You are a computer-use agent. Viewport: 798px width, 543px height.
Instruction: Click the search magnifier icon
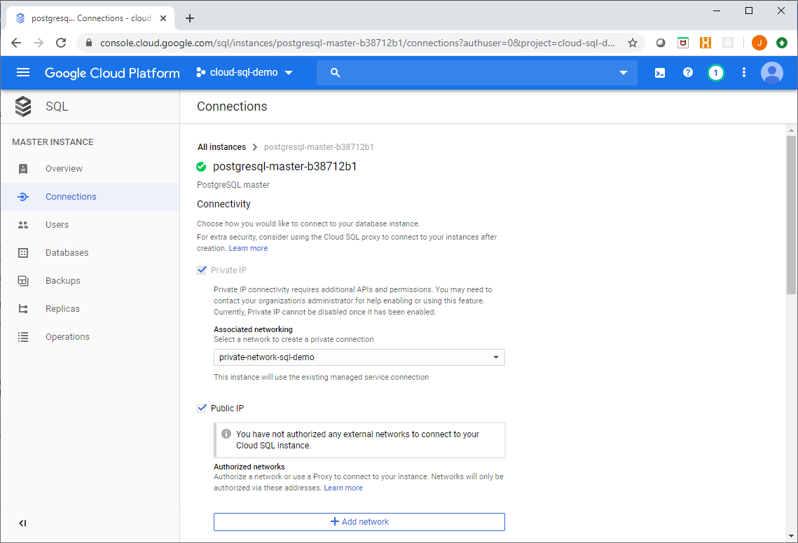point(335,73)
